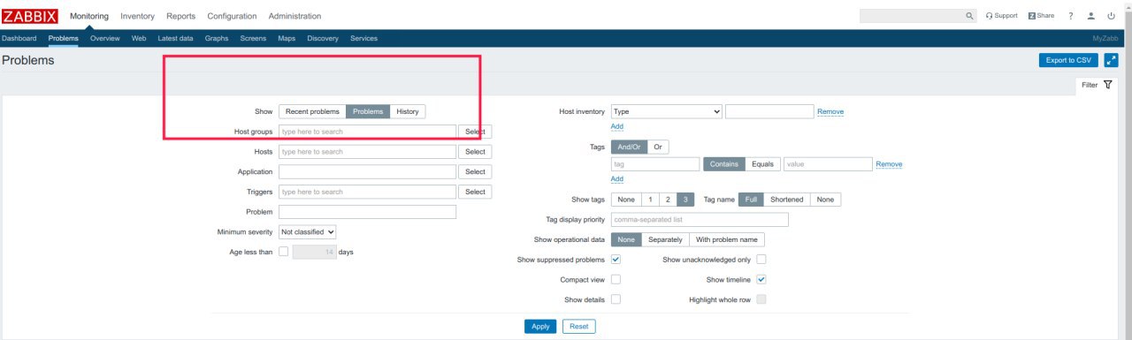Focus the Host groups search field
The image size is (1132, 340).
point(367,132)
